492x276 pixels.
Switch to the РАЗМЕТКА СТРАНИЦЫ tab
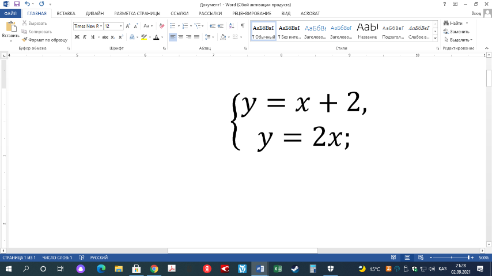137,13
